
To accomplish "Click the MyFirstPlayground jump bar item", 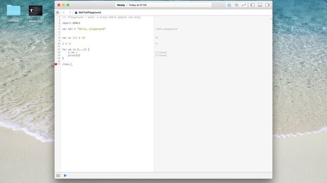I will [x=88, y=13].
